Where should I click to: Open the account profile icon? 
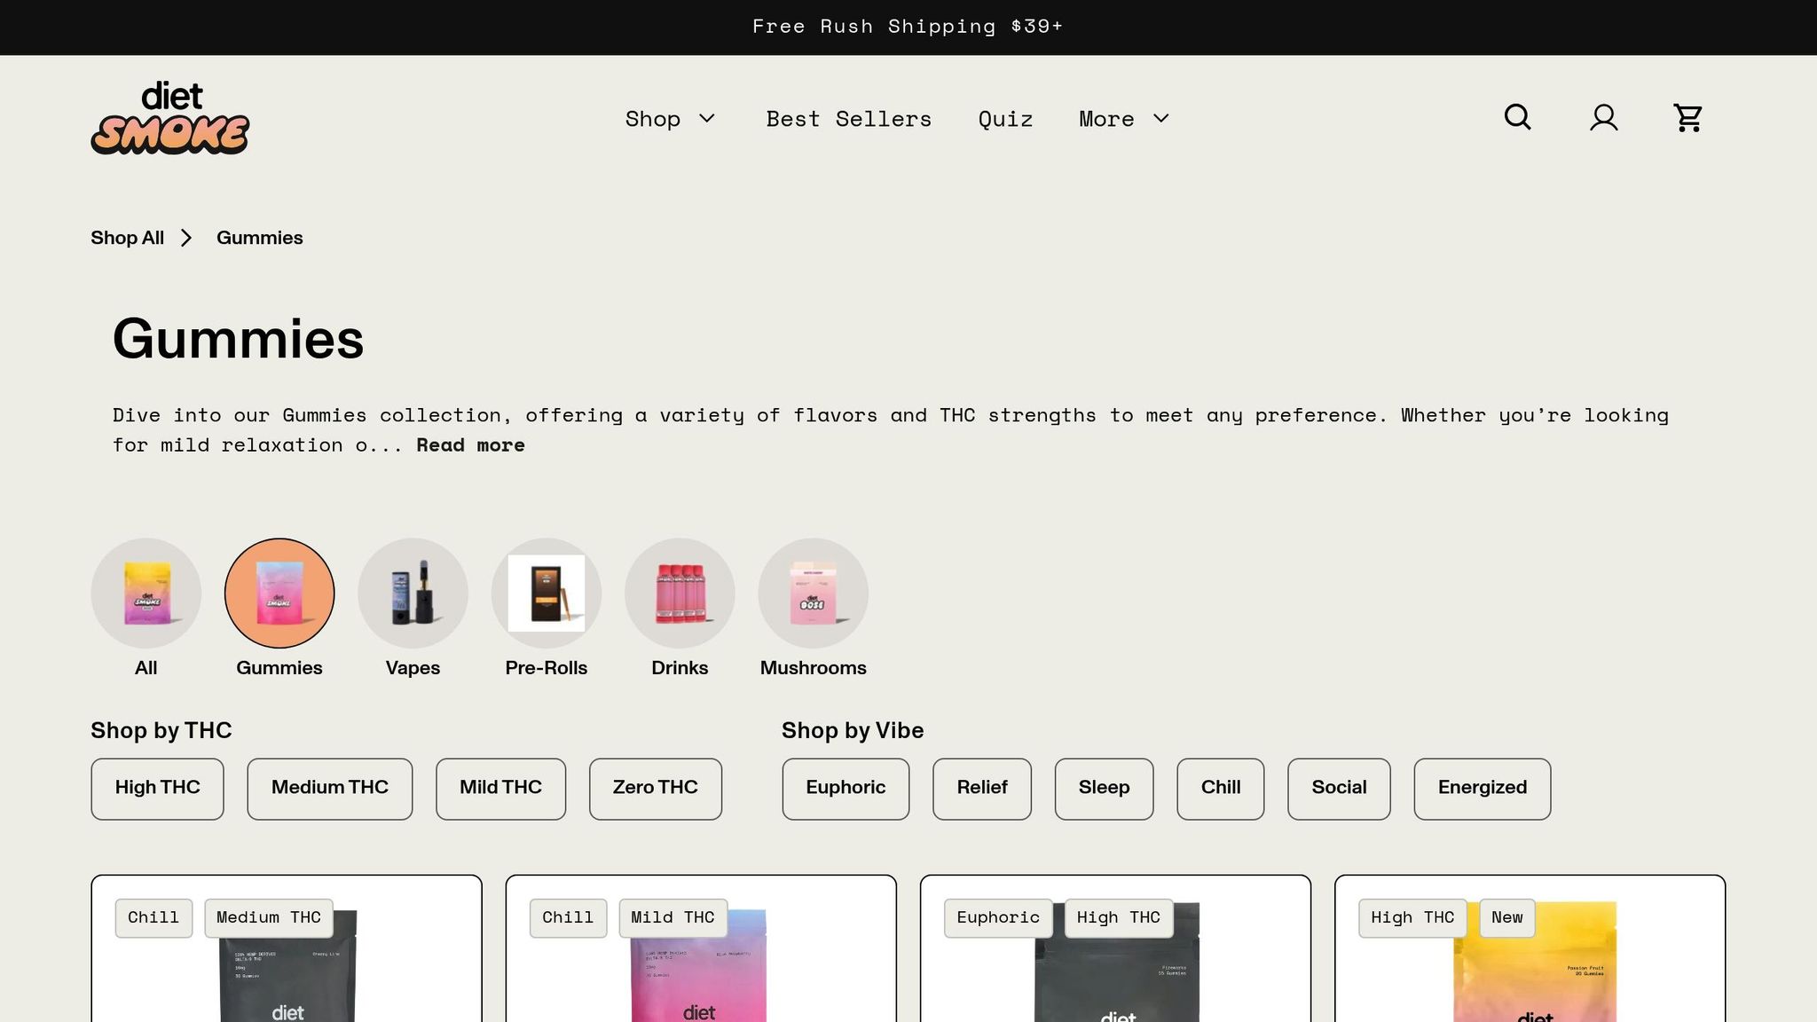1603,117
